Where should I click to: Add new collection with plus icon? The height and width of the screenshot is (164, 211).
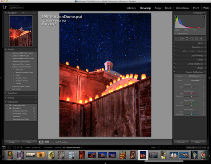[36, 102]
